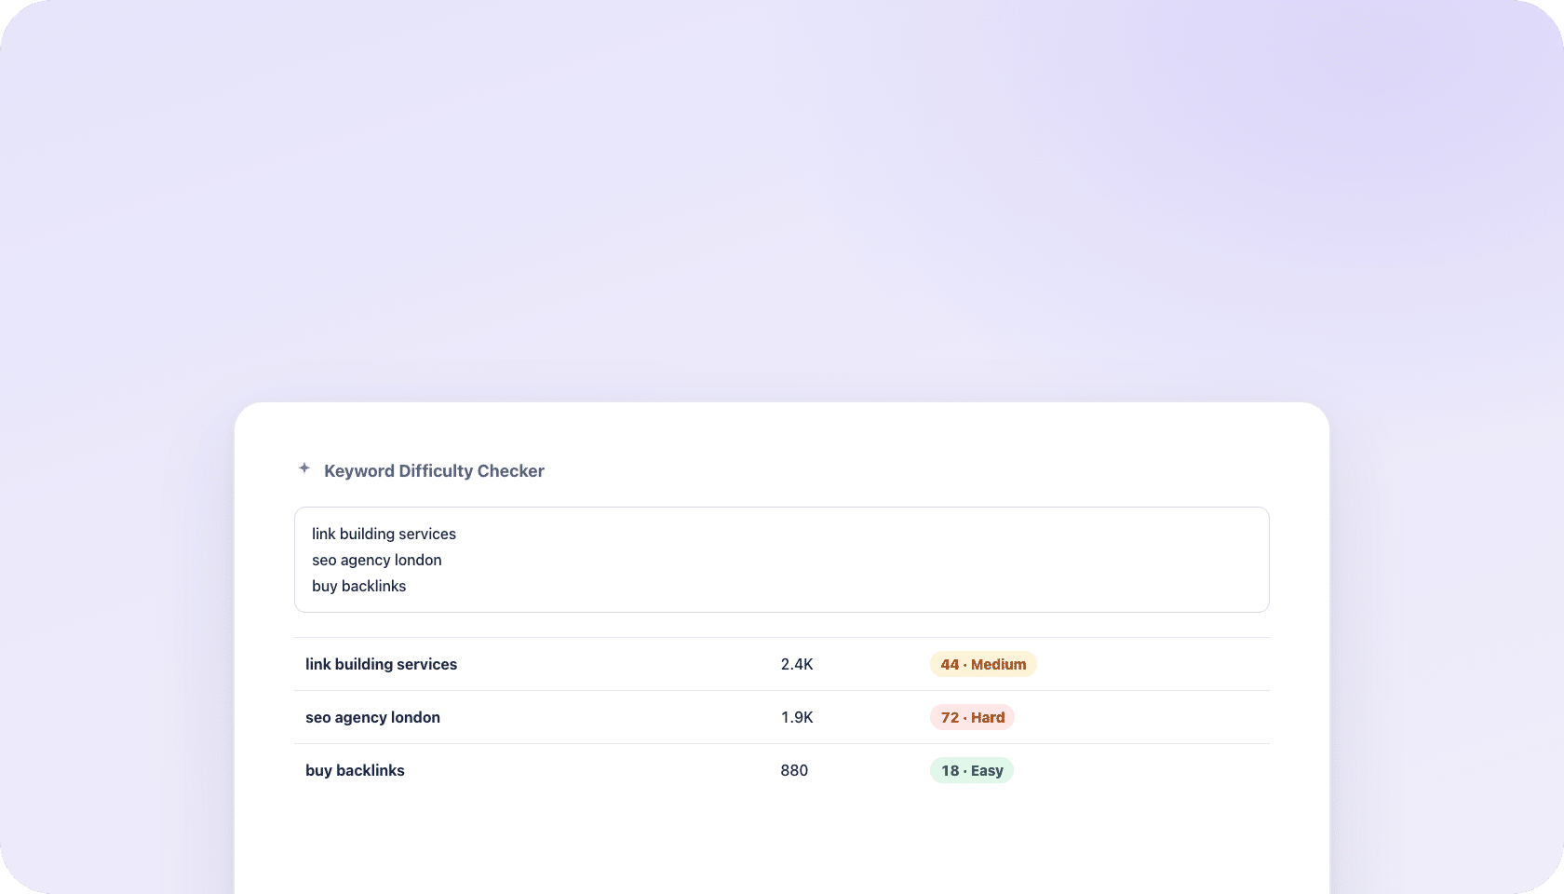Click the '18 · Easy' difficulty badge
1564x894 pixels.
coord(972,770)
